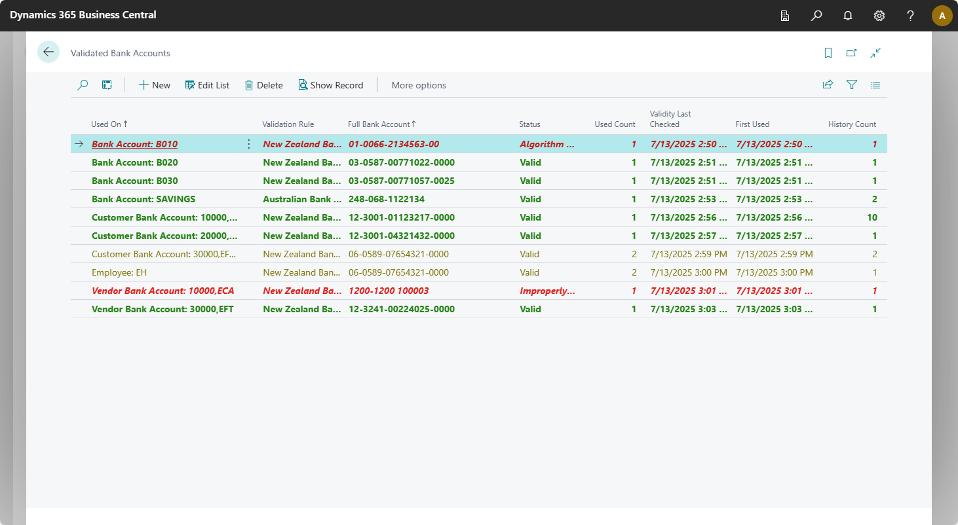Click account number 12-3001-01123217-0000

[x=402, y=217]
